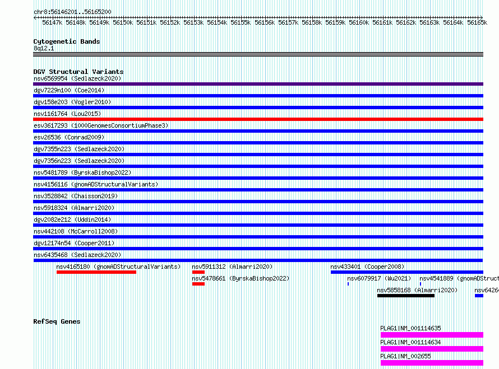Click magenta bar of PLAG1|NM_001114634
The width and height of the screenshot is (499, 369).
pyautogui.click(x=432, y=349)
